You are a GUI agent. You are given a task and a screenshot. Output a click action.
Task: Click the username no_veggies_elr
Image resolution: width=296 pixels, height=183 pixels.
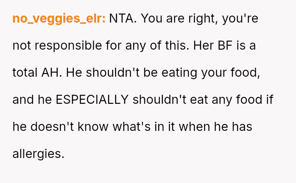[59, 19]
